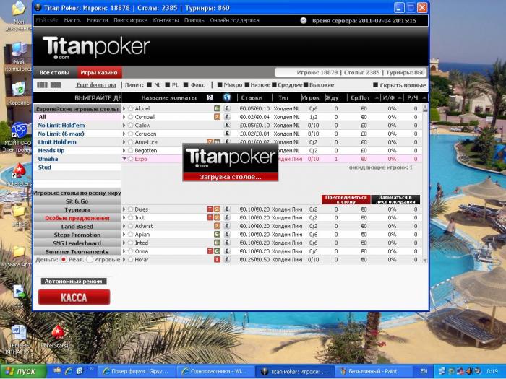The image size is (506, 379).
Task: Click Присоединиться к столу join button
Action: 346,199
